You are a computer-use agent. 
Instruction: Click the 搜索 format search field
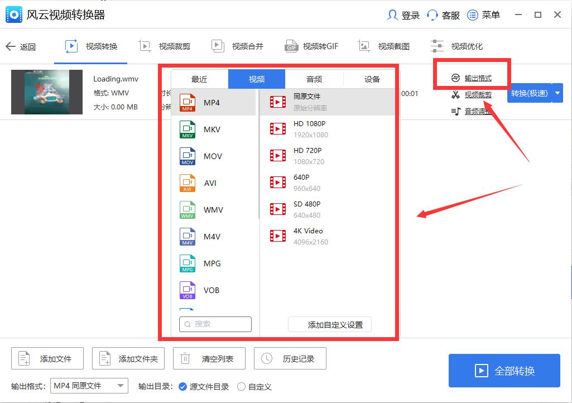point(215,324)
